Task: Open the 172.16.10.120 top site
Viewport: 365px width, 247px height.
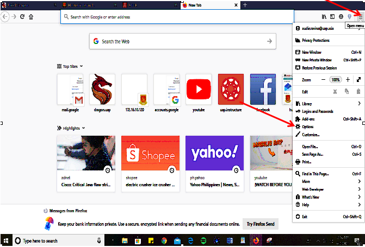Action: [134, 93]
